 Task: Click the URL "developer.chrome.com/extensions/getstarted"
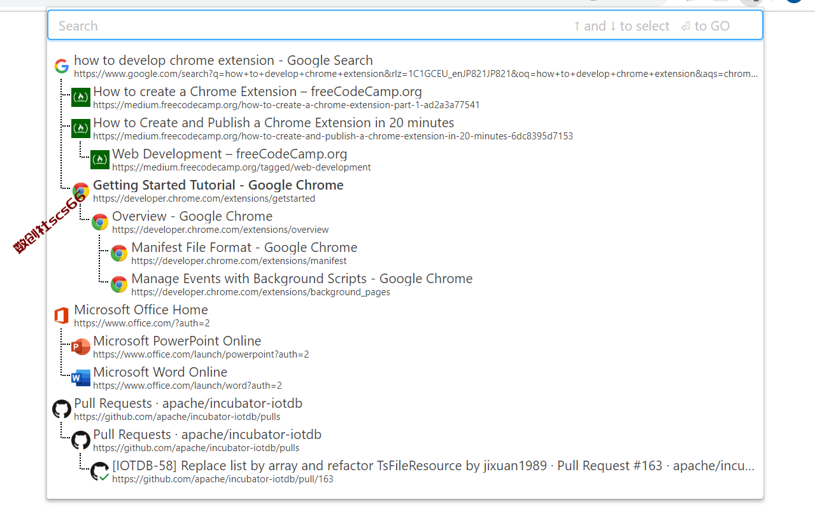tap(204, 199)
